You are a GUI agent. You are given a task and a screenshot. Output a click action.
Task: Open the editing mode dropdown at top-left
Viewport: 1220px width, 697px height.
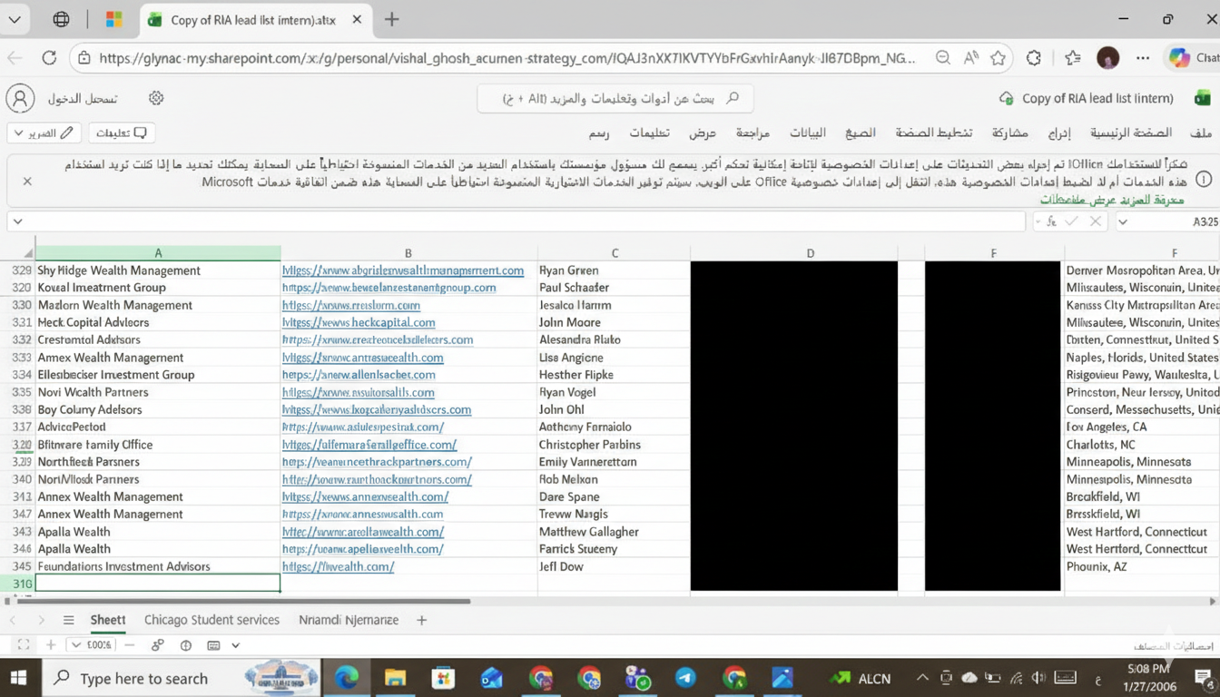[43, 133]
